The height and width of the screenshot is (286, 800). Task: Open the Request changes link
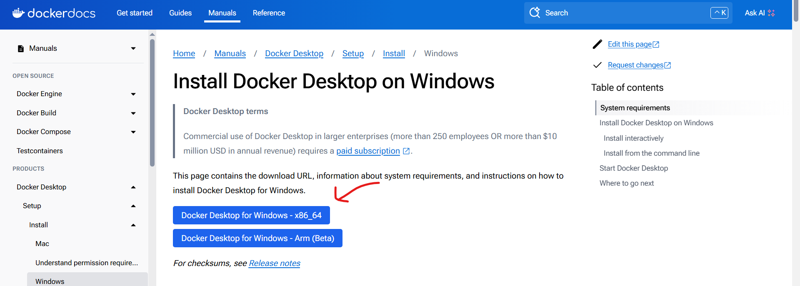(635, 65)
